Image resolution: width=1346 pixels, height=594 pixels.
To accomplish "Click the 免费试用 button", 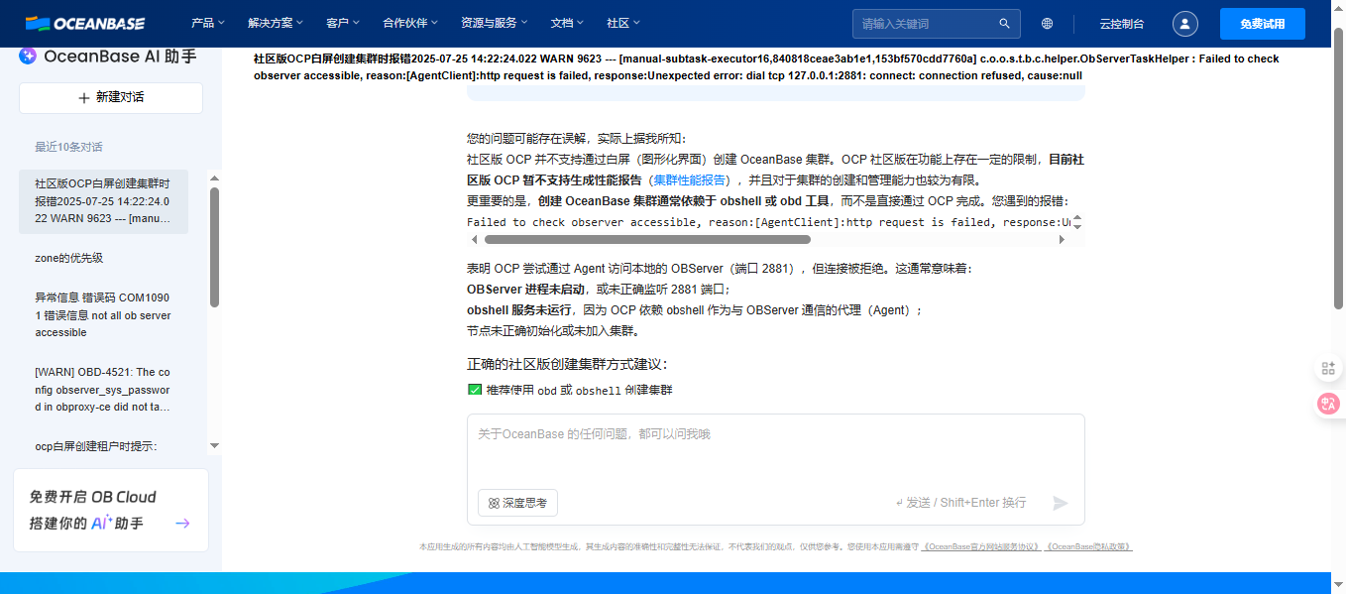I will [x=1262, y=24].
